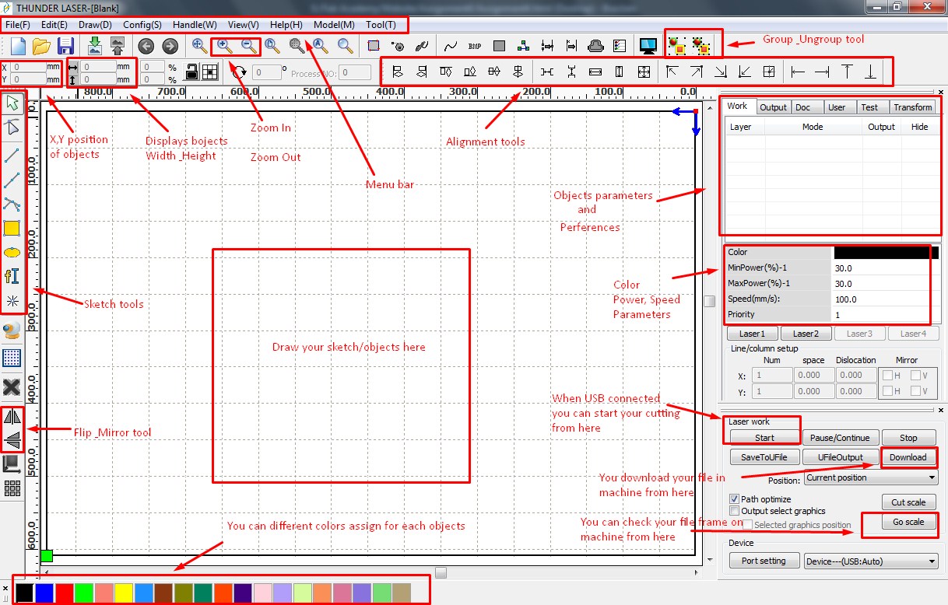
Task: Click the Download button
Action: (x=908, y=457)
